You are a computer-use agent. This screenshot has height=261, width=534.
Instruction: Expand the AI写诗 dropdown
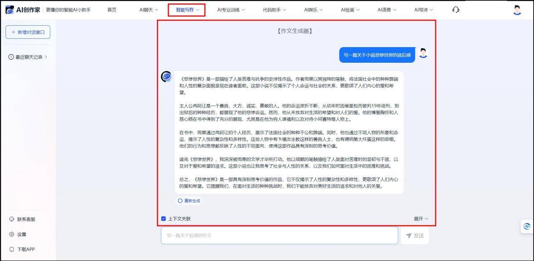[424, 10]
